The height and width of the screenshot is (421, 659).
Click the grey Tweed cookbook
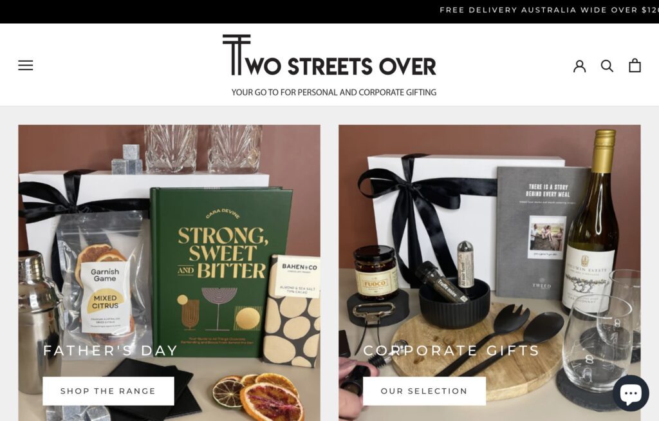[542, 232]
